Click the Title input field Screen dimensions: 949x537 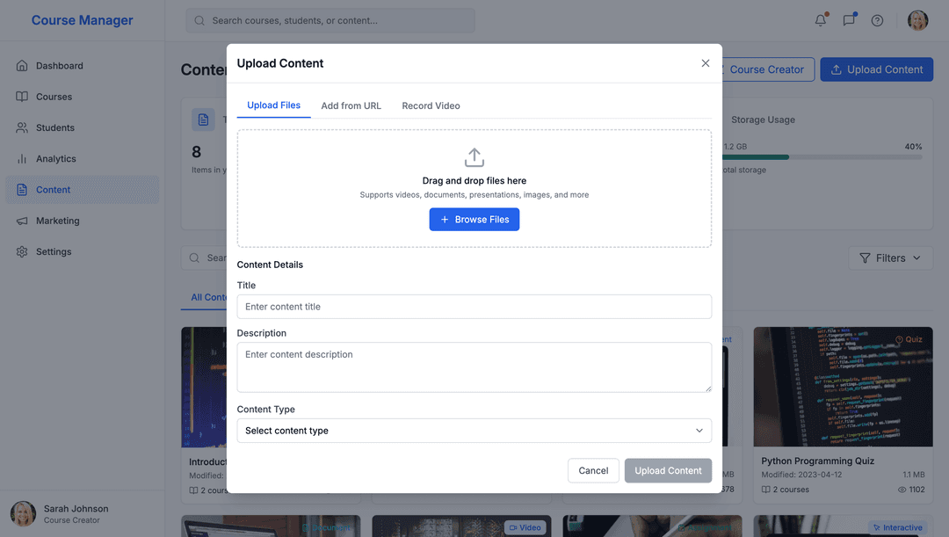tap(474, 307)
